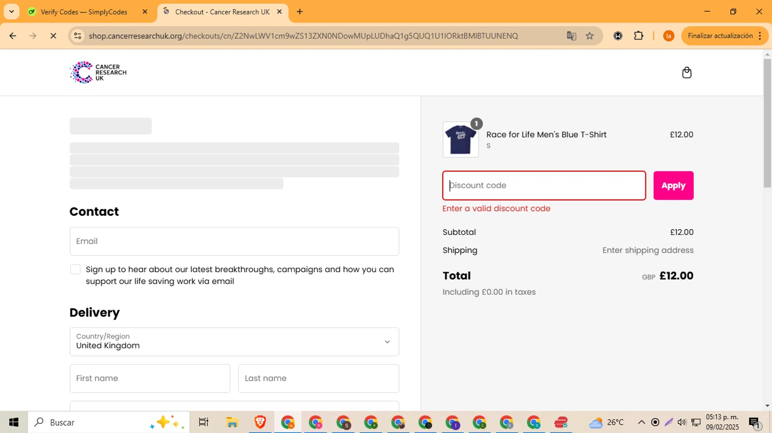Screen dimensions: 772x433
Task: Click 'Enter a valid discount code' error
Action: (x=496, y=209)
